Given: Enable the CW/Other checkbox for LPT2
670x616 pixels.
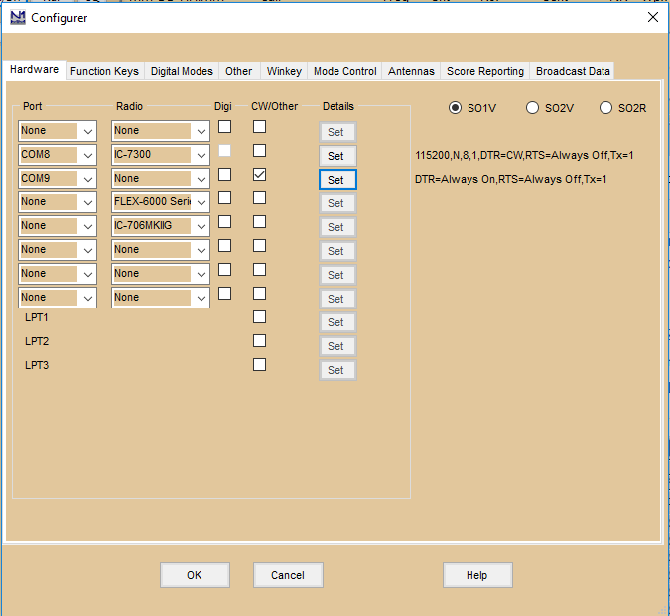Looking at the screenshot, I should tap(259, 341).
